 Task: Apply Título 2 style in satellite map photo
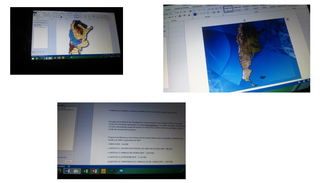(x=255, y=7)
